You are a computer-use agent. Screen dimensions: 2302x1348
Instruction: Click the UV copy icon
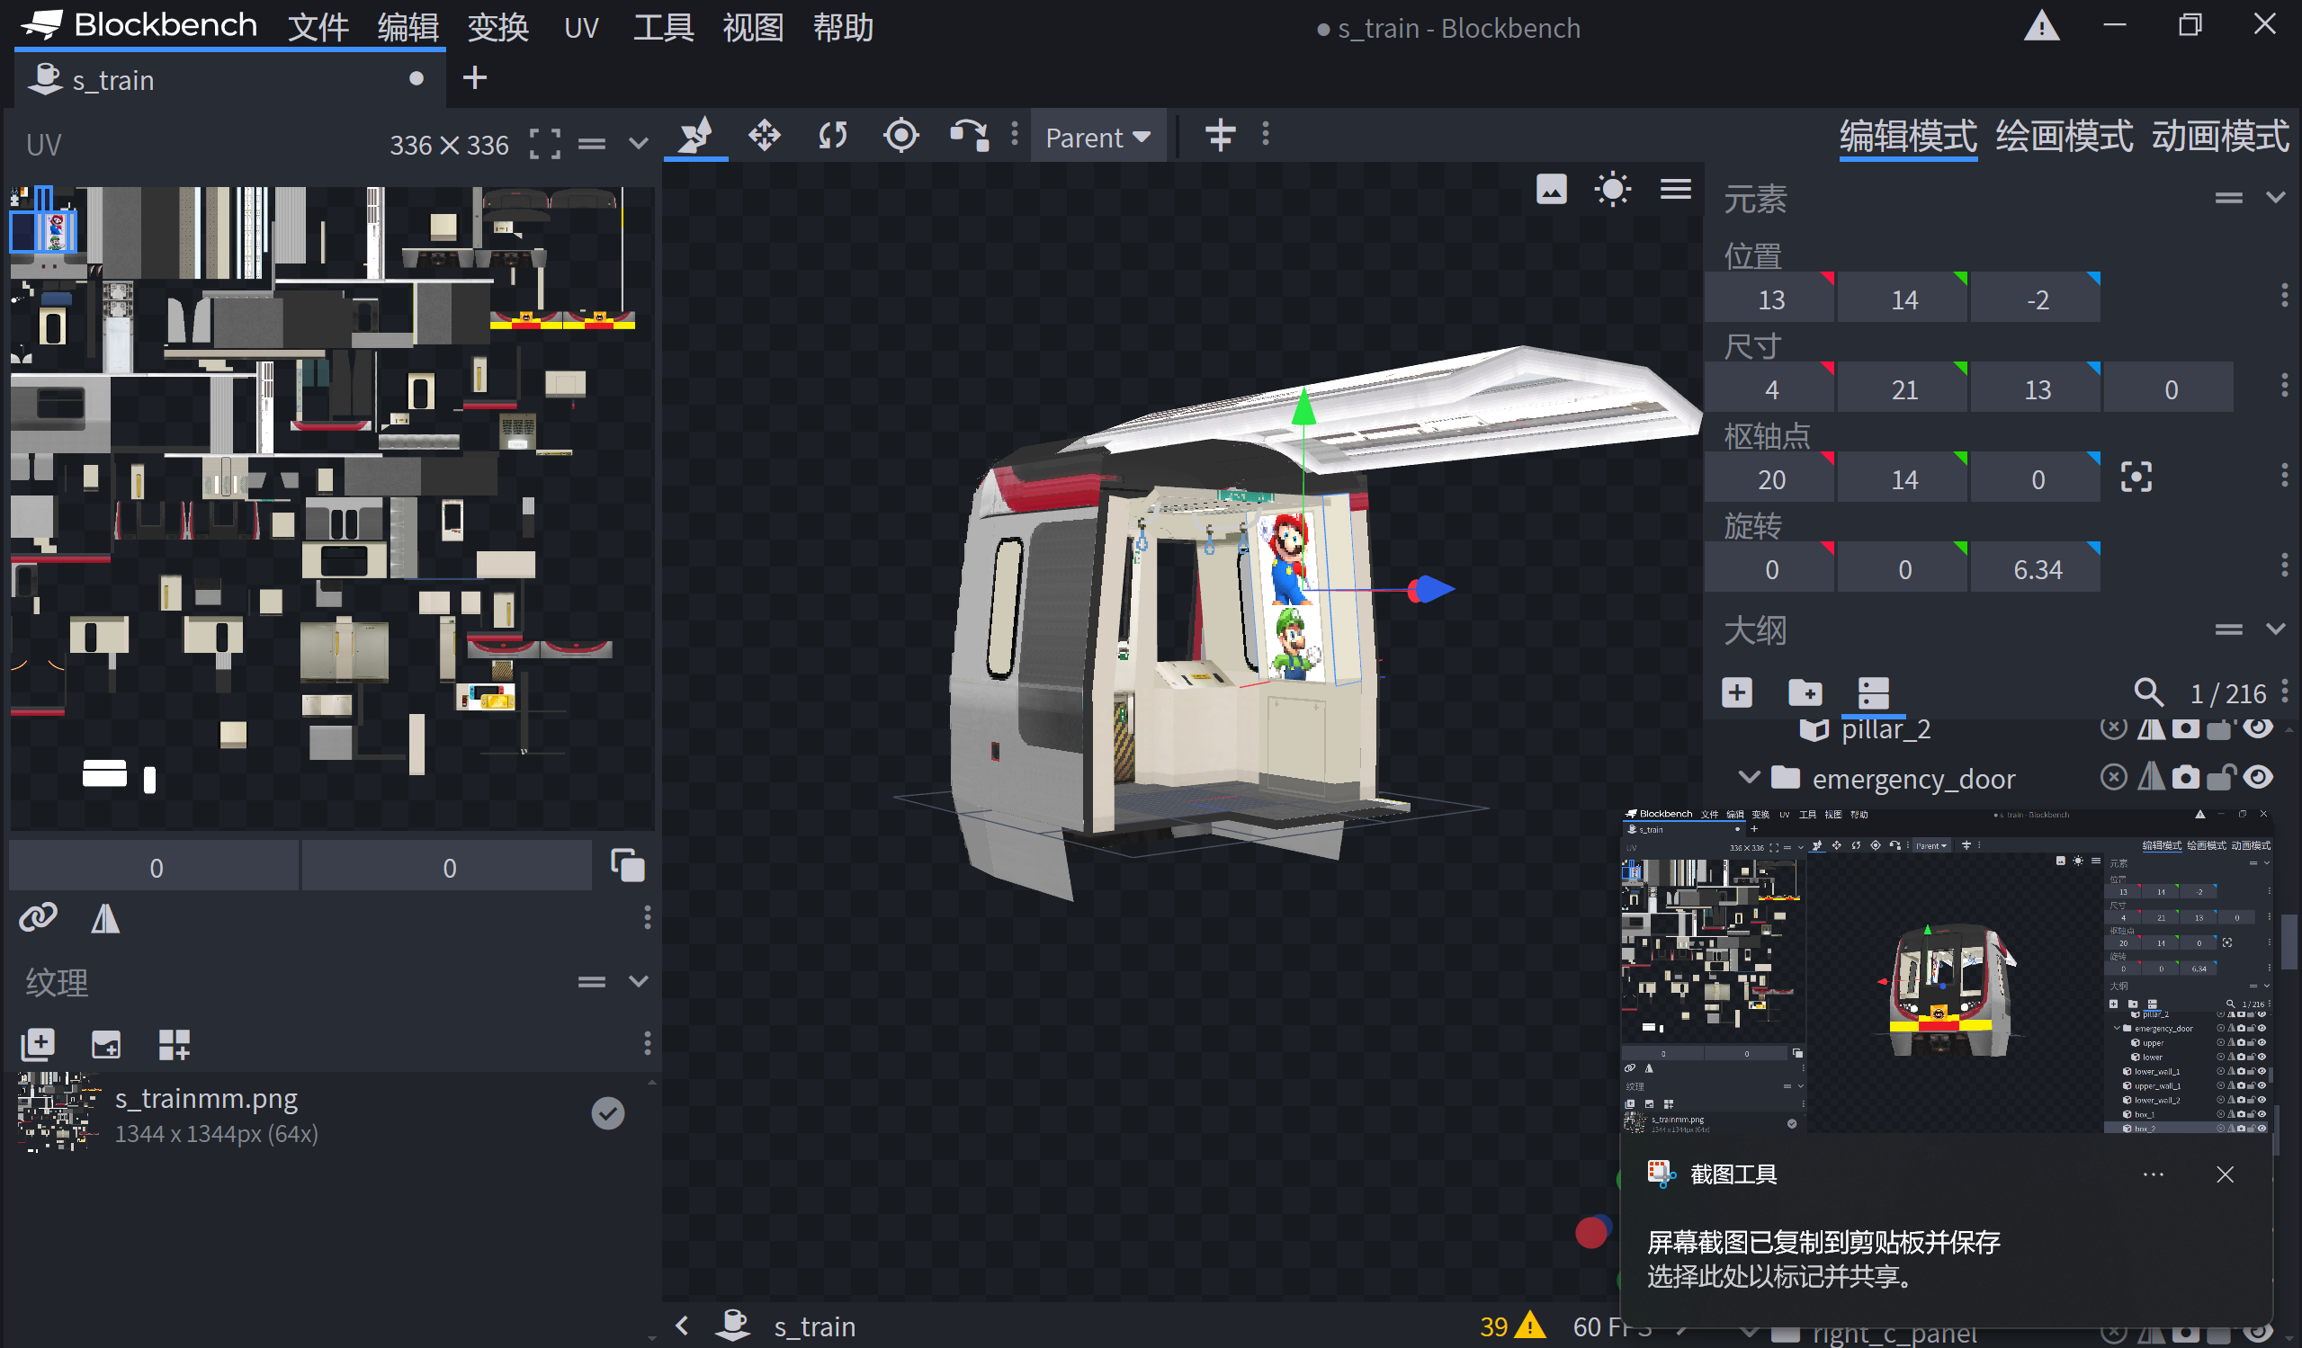pos(628,865)
